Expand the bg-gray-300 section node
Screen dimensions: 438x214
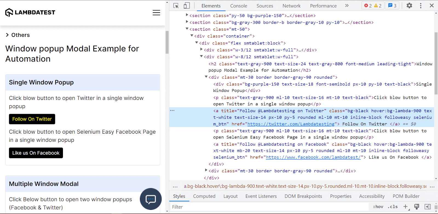click(187, 22)
